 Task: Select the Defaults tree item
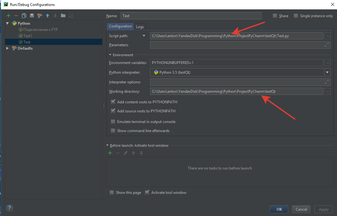(x=25, y=48)
